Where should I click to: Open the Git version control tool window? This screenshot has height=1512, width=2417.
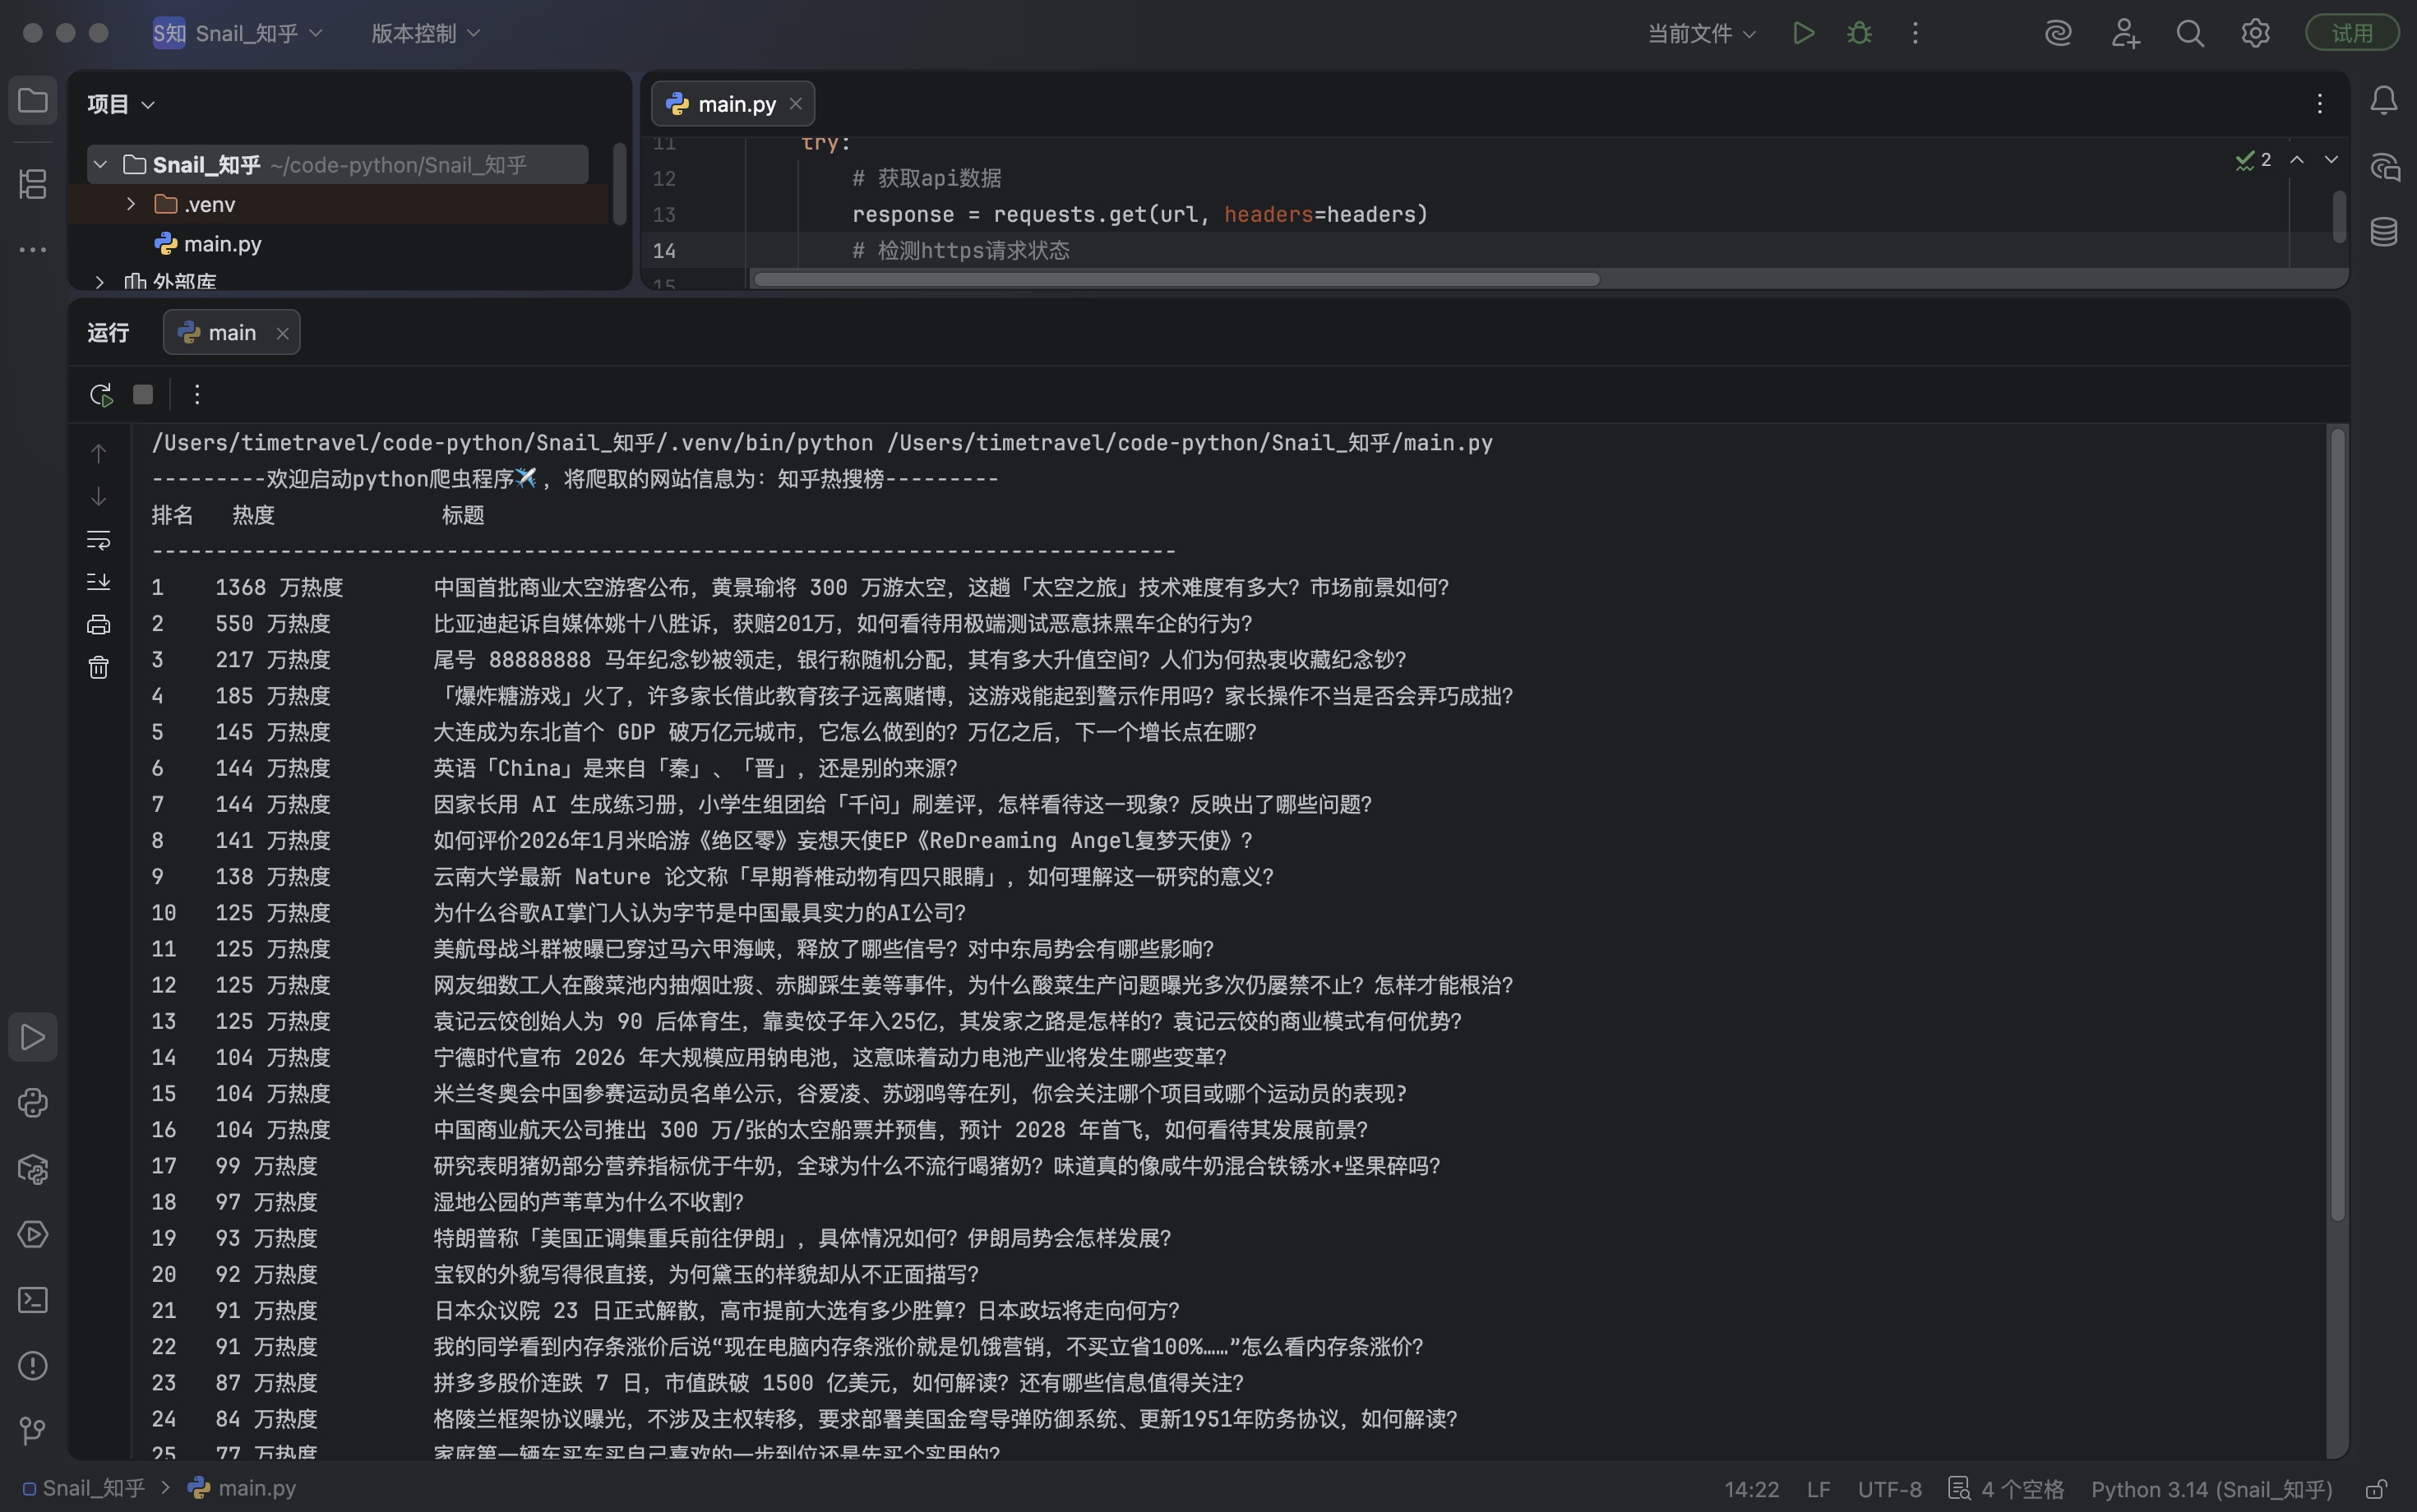click(x=33, y=1431)
